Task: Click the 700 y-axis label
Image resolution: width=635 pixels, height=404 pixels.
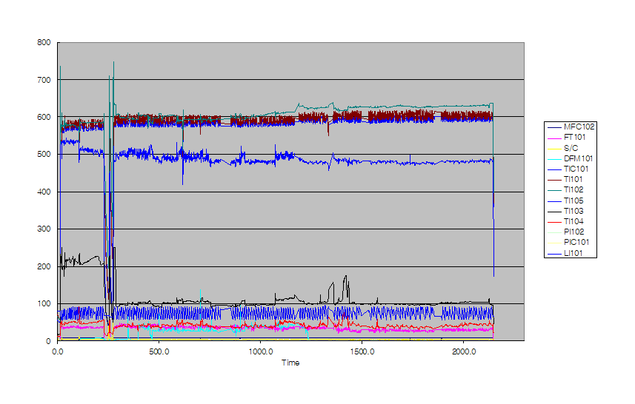Action: (x=44, y=80)
